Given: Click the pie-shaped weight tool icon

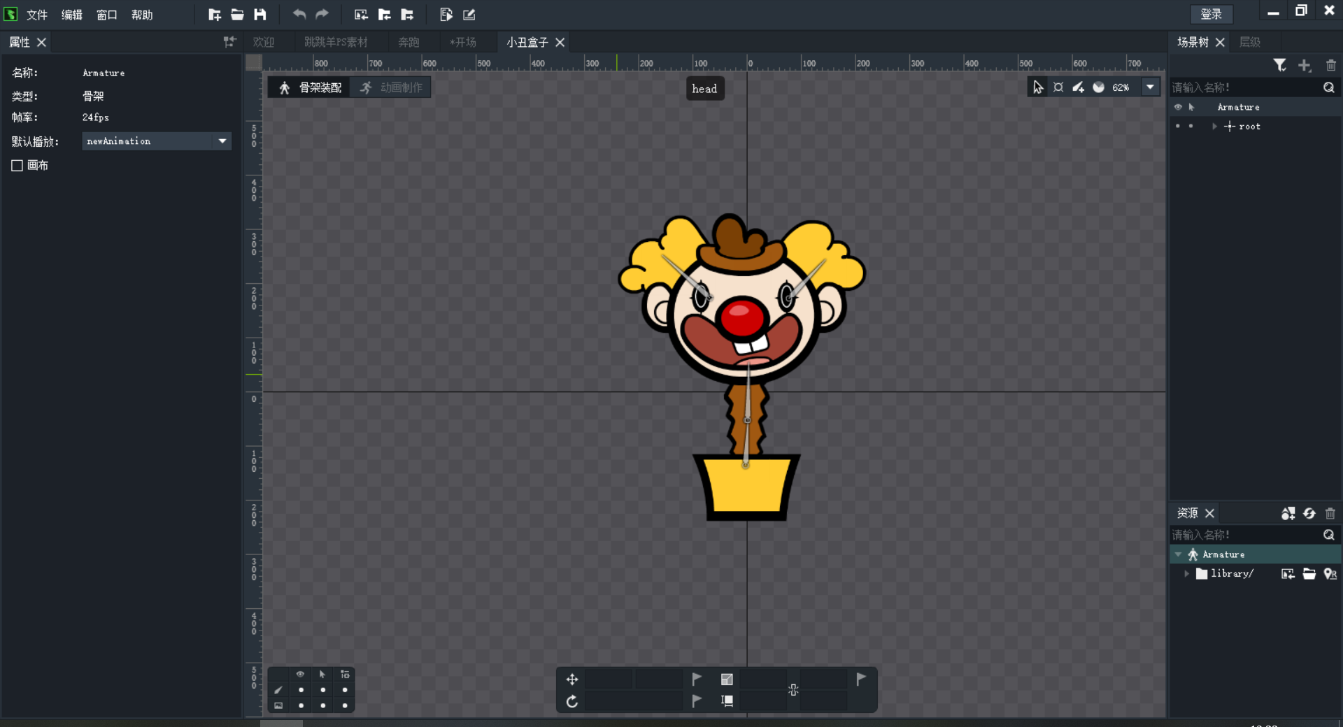Looking at the screenshot, I should [1099, 87].
